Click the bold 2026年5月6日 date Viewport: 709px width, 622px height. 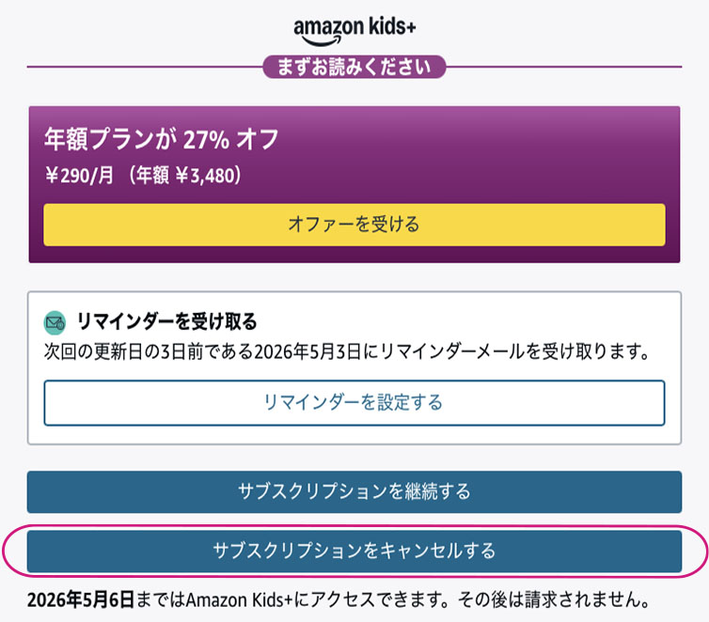pyautogui.click(x=80, y=599)
